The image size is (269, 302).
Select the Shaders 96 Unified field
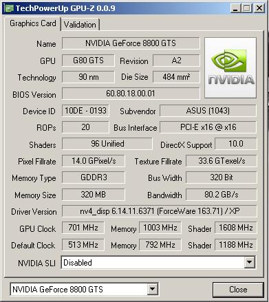pyautogui.click(x=107, y=144)
